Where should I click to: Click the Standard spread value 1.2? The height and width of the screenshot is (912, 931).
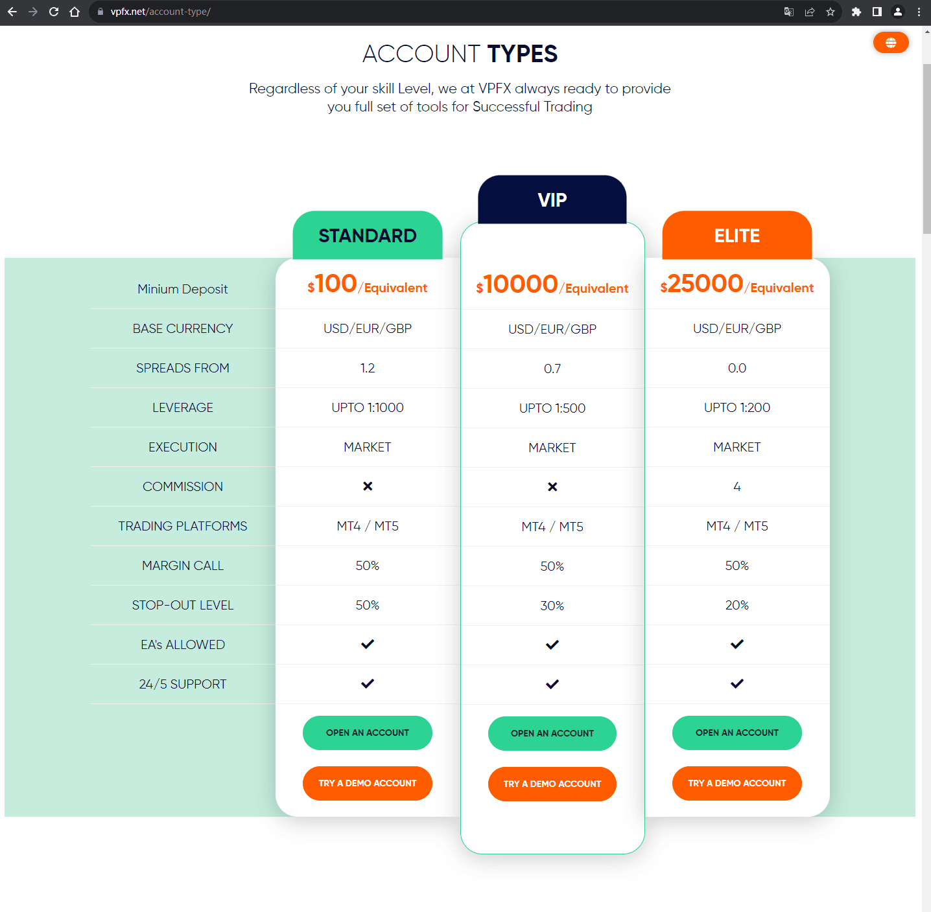pyautogui.click(x=368, y=368)
